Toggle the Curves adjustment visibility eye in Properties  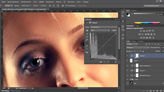coord(112,62)
